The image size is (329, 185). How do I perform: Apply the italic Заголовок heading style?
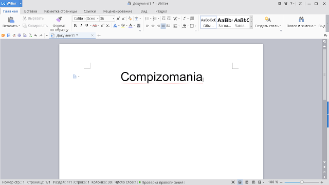[x=241, y=22]
